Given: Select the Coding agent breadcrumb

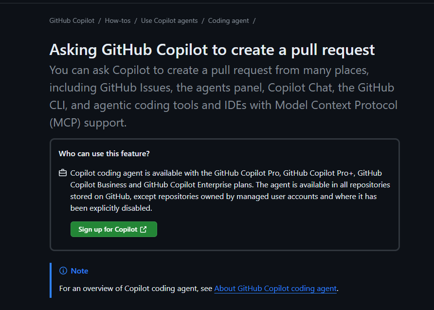Looking at the screenshot, I should (x=228, y=21).
